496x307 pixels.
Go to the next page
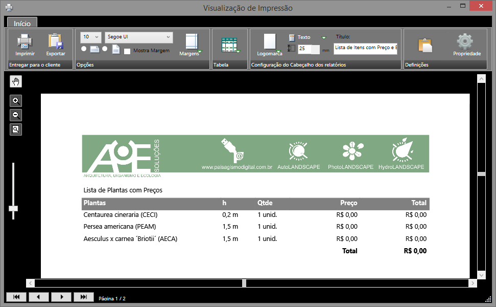62,297
